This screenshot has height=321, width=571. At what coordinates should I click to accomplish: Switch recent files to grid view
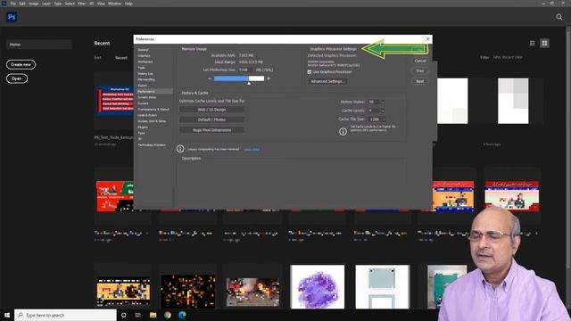click(544, 44)
